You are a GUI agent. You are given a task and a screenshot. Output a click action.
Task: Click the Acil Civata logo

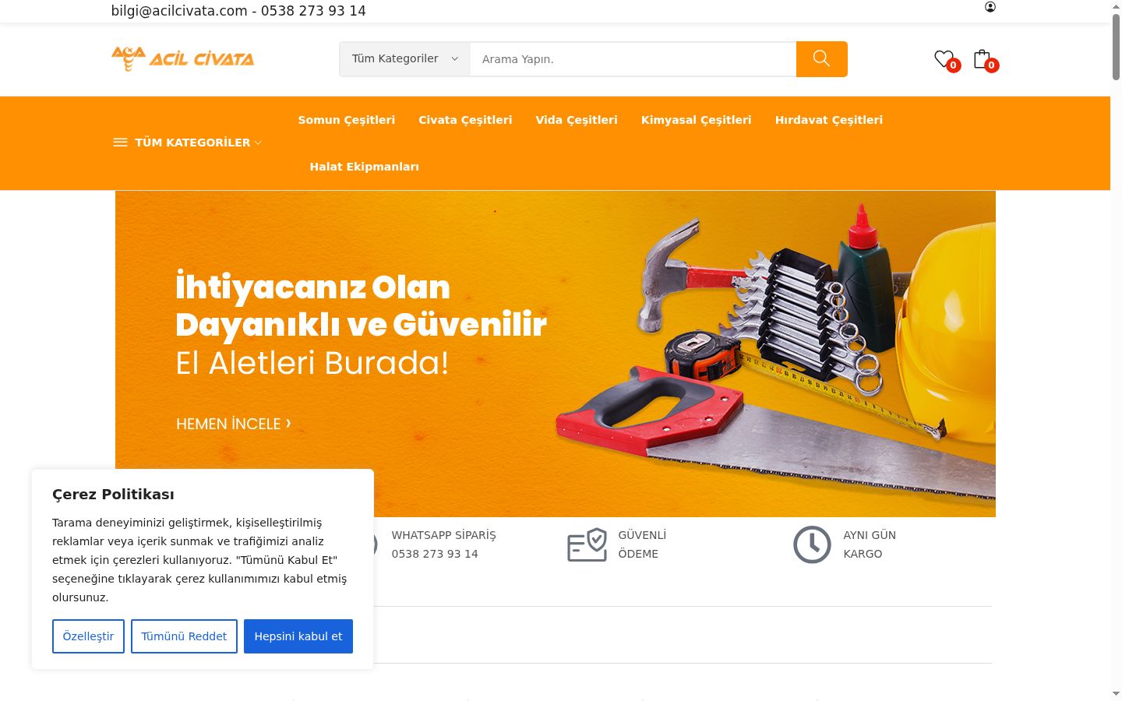(x=183, y=59)
